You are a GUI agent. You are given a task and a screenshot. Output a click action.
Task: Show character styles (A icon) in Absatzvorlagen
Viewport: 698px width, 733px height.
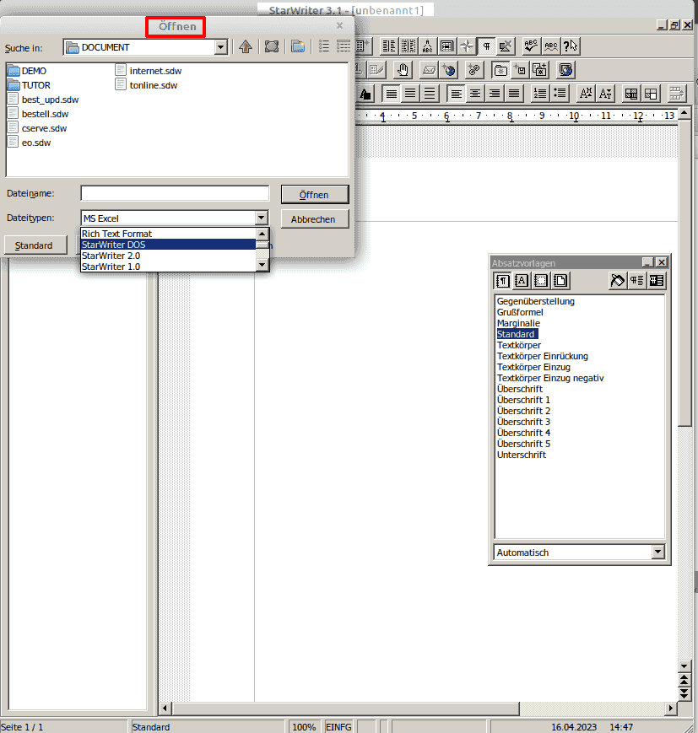522,281
